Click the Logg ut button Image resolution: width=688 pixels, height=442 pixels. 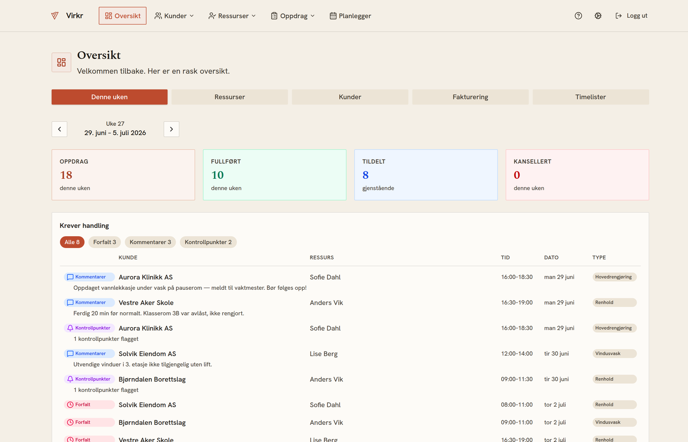pyautogui.click(x=631, y=16)
